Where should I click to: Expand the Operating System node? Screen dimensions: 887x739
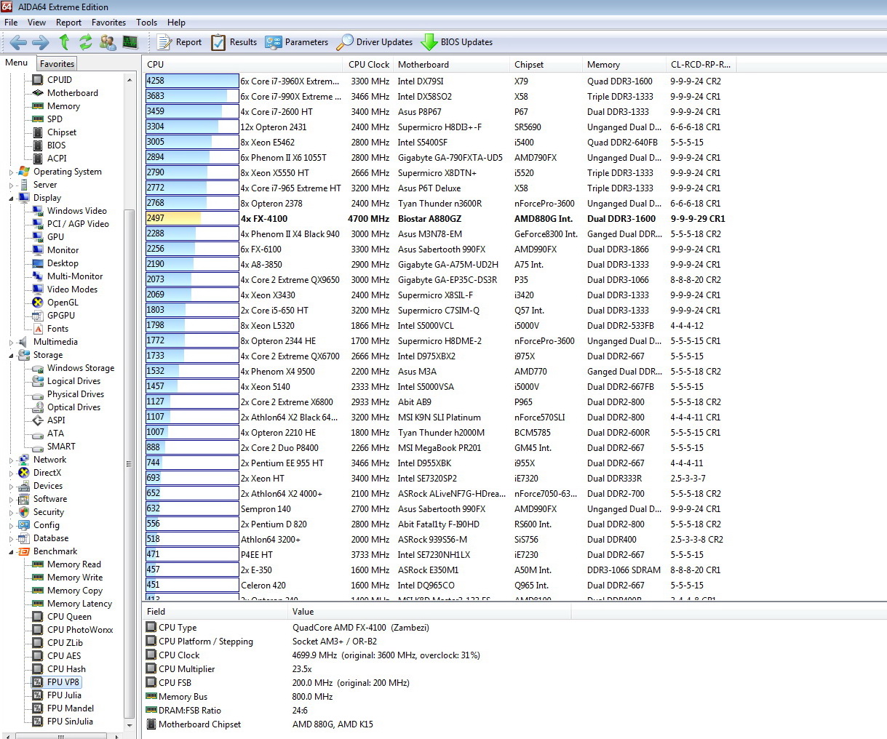(x=11, y=172)
